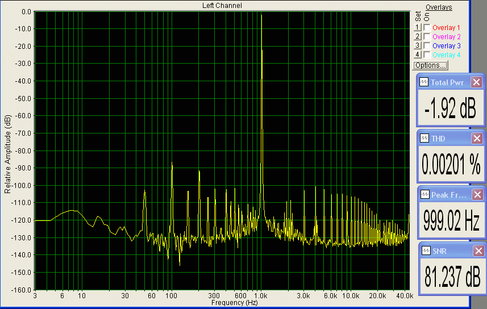Select the 81.237 dB SNR reading
487x309 pixels.
tap(452, 276)
